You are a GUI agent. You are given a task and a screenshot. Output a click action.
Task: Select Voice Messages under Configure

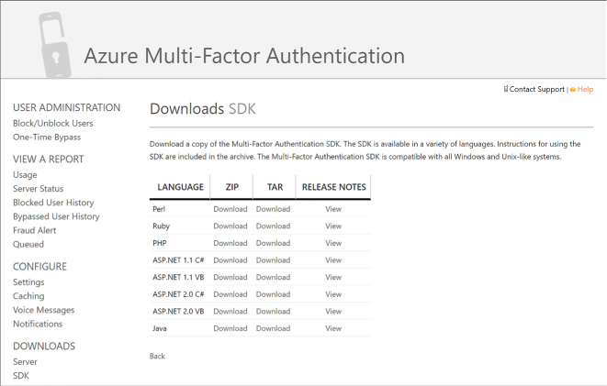(44, 310)
